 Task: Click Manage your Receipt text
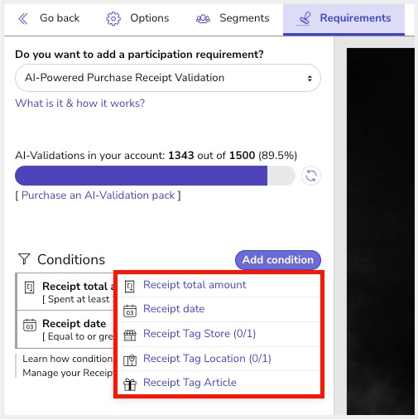(68, 373)
